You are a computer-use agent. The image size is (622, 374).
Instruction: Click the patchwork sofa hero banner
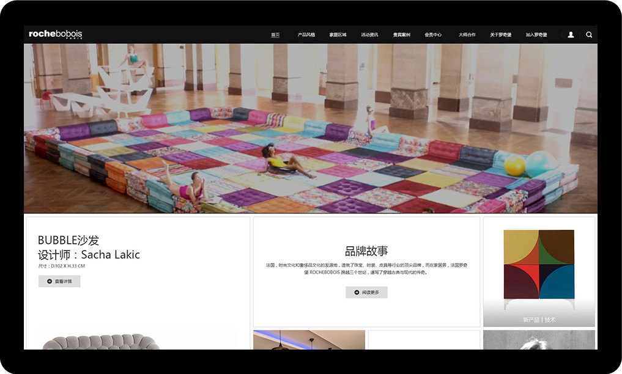[311, 128]
